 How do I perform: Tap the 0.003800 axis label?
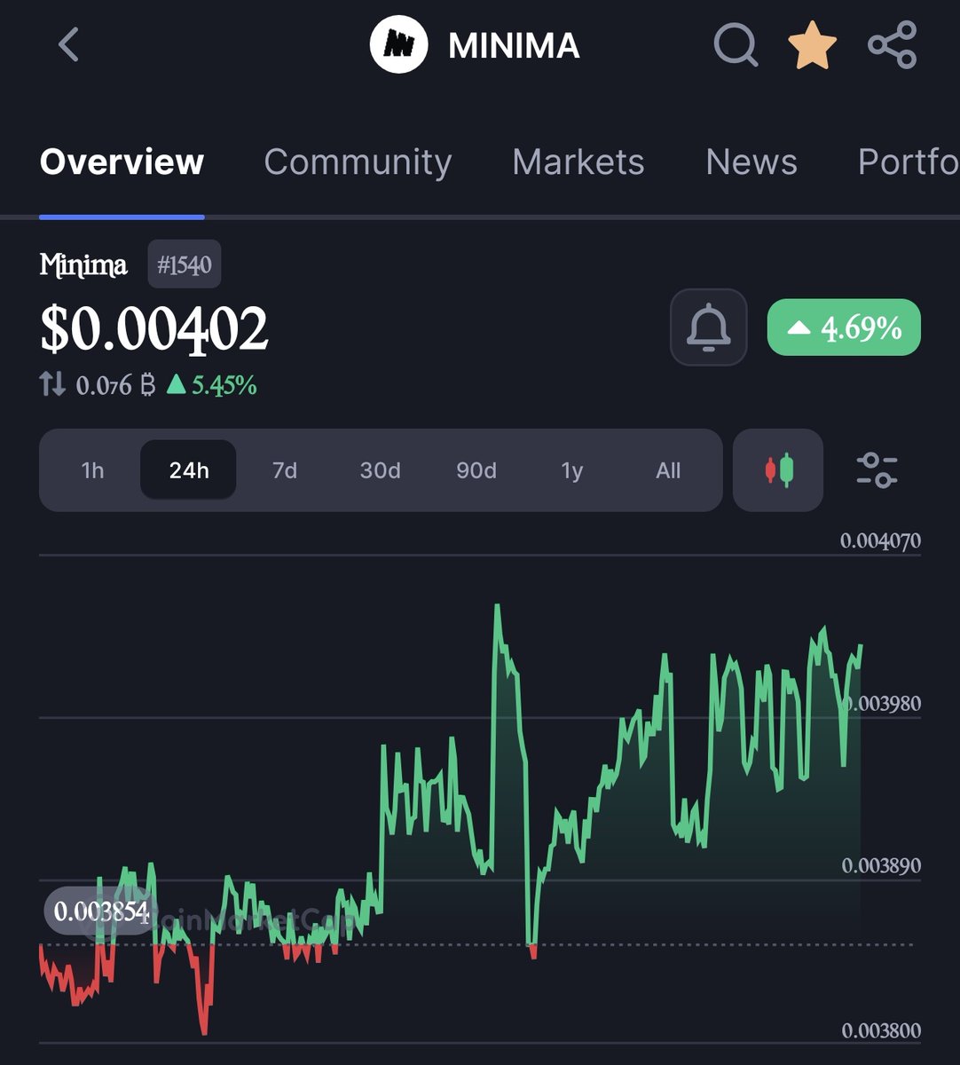pos(881,1030)
